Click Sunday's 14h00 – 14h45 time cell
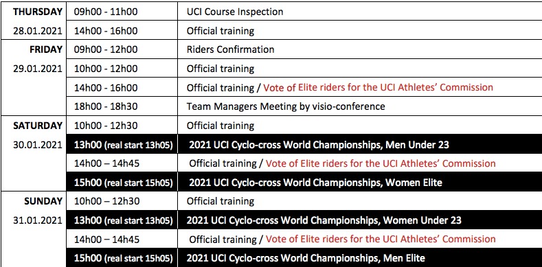 [106, 239]
